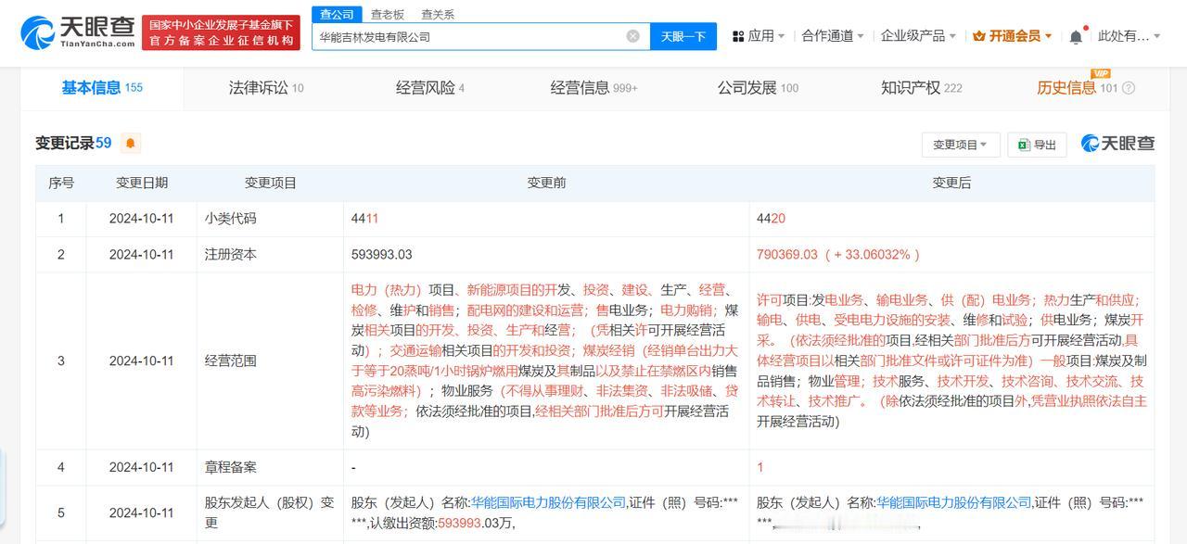Click the crown icon next to 开通会员
Screen dimensions: 1187x544
pos(978,36)
